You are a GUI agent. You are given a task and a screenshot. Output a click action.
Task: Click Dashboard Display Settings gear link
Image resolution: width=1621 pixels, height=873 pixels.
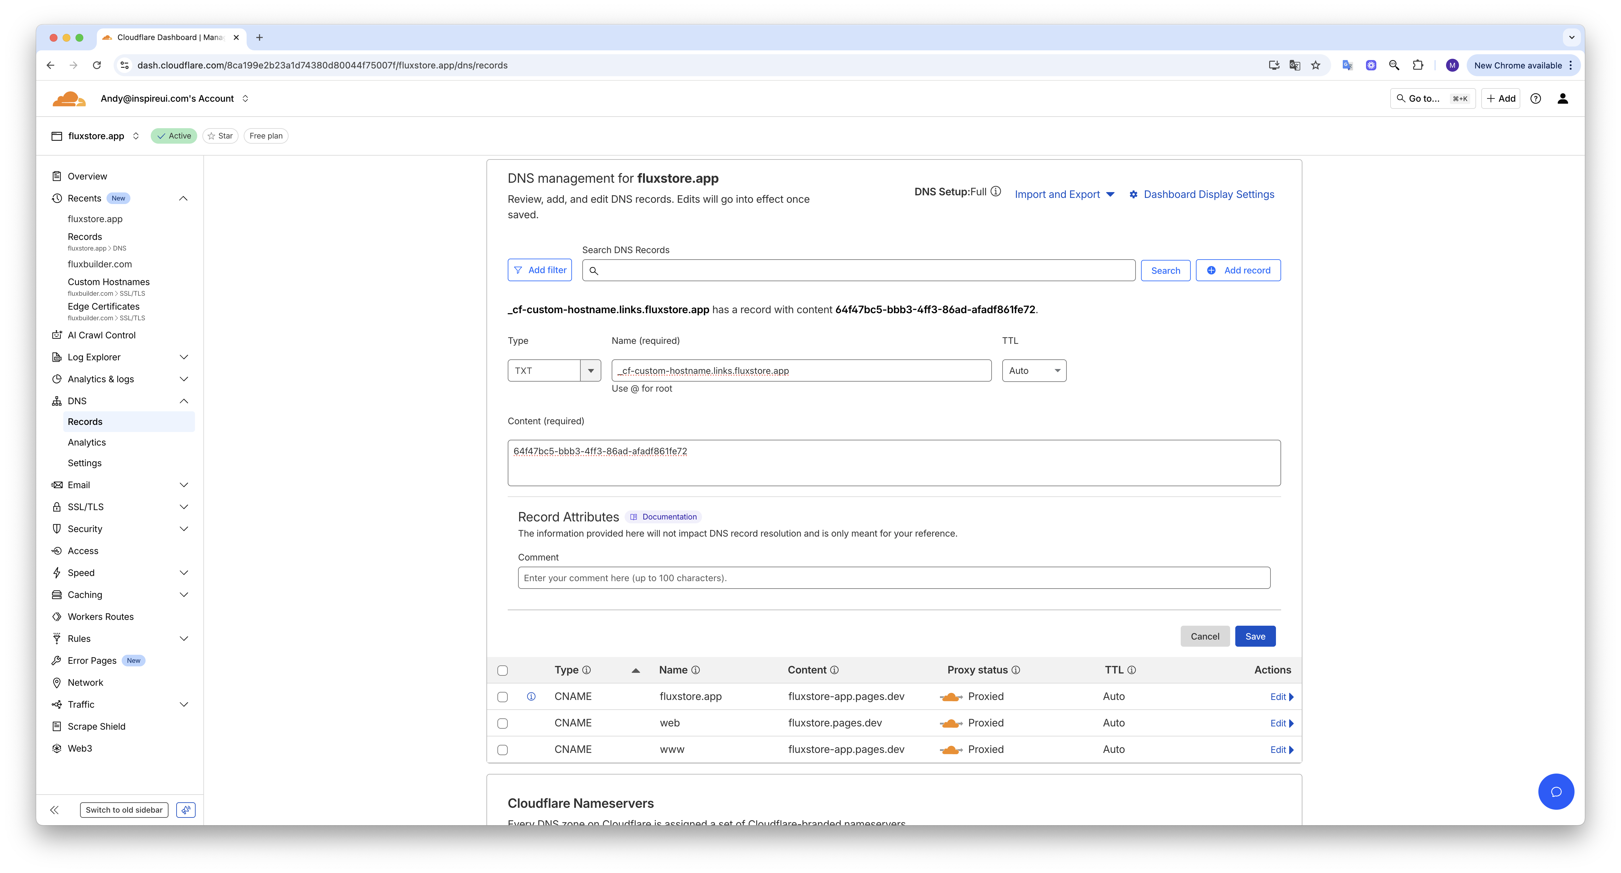1202,194
